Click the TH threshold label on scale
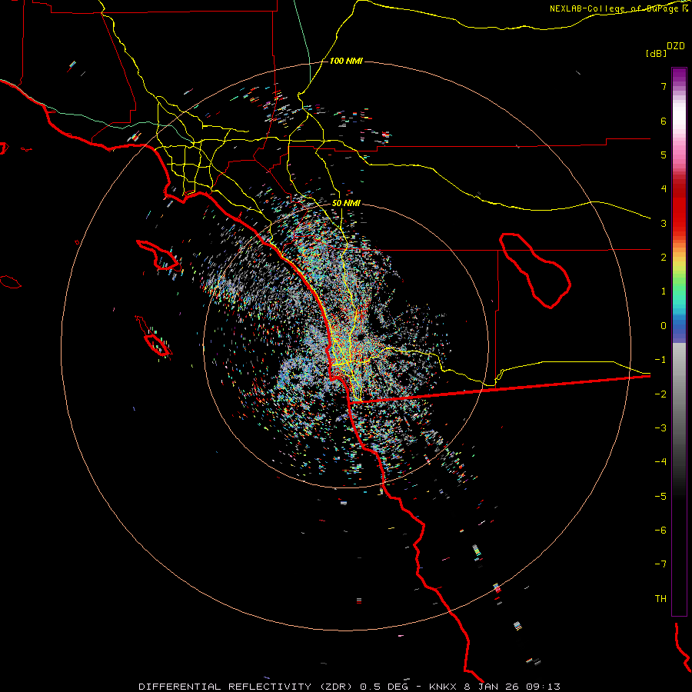Image resolution: width=692 pixels, height=692 pixels. click(x=660, y=598)
